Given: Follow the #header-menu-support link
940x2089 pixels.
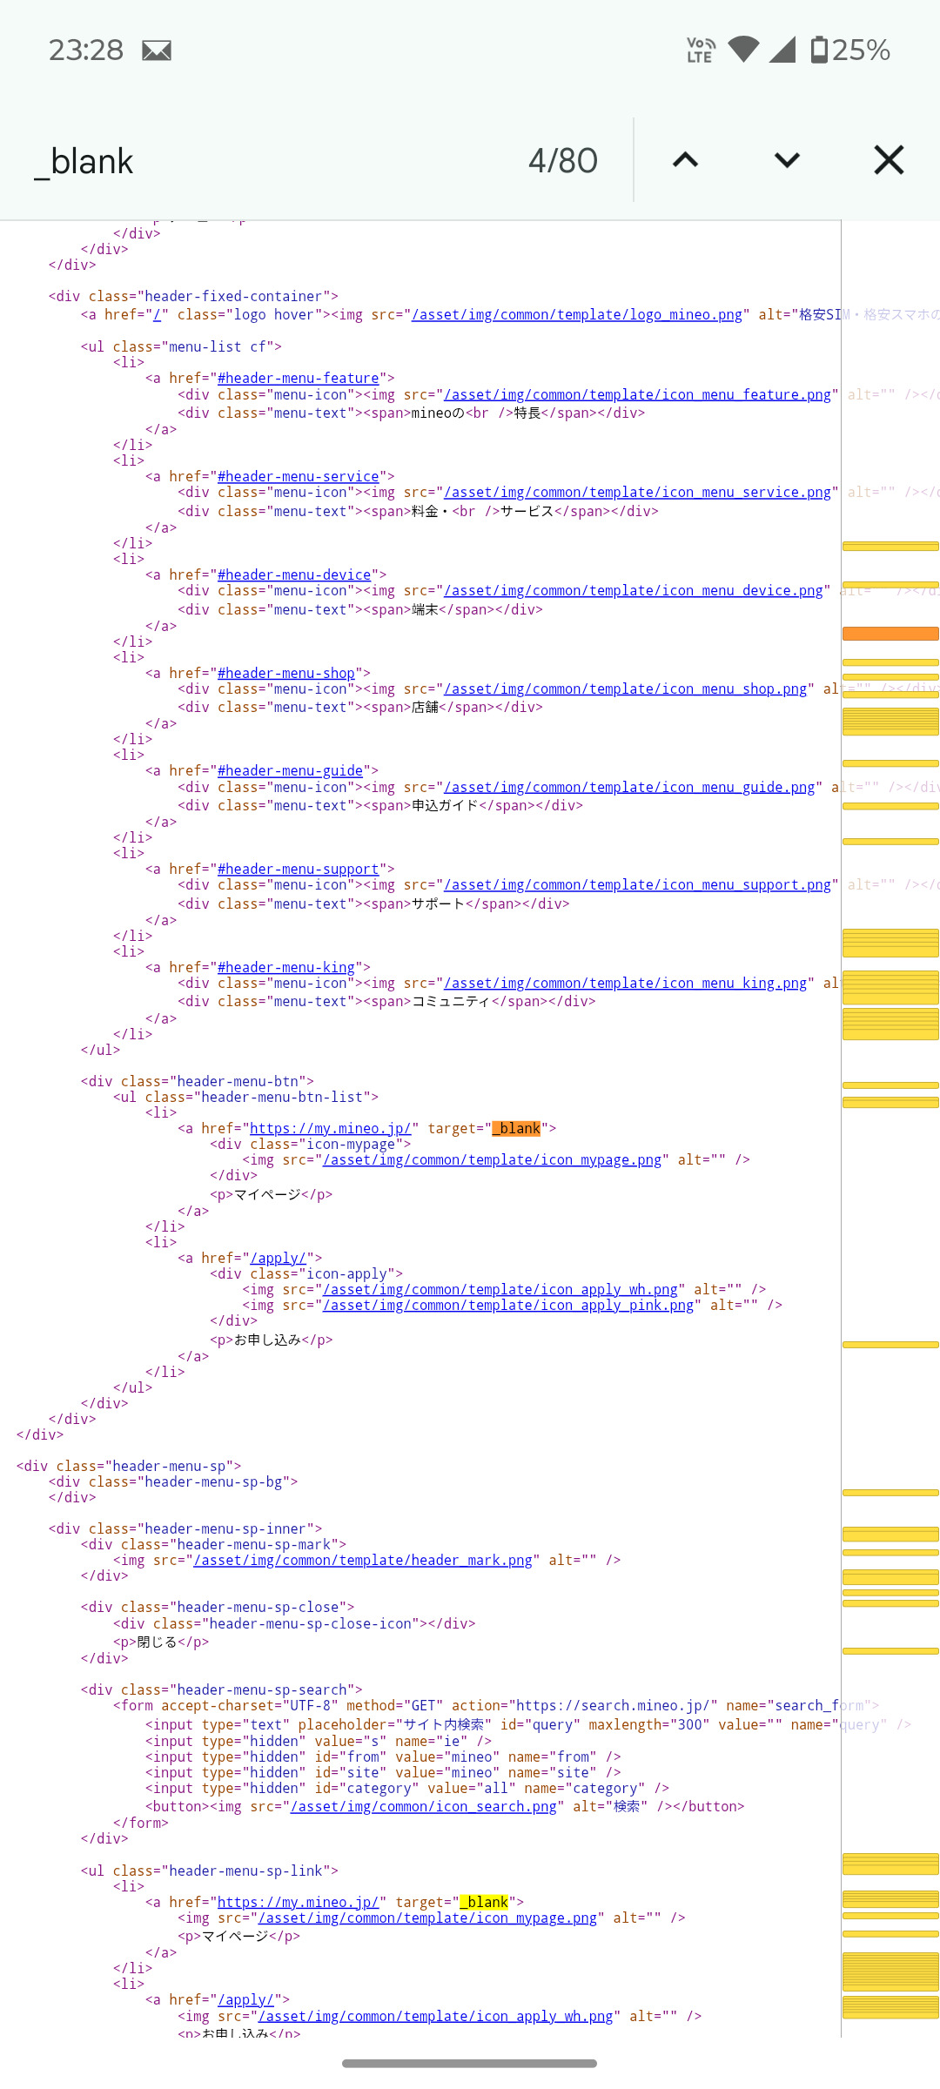Looking at the screenshot, I should pos(298,870).
